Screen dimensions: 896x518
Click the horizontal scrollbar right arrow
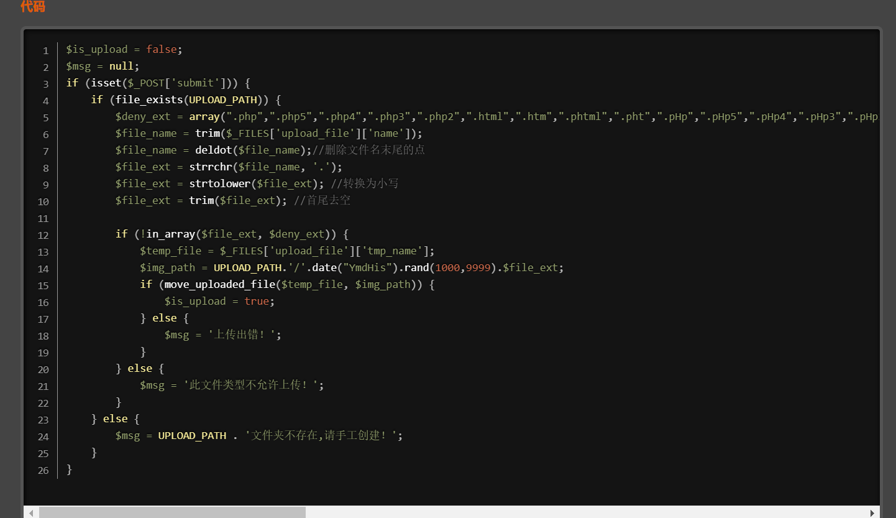(873, 512)
